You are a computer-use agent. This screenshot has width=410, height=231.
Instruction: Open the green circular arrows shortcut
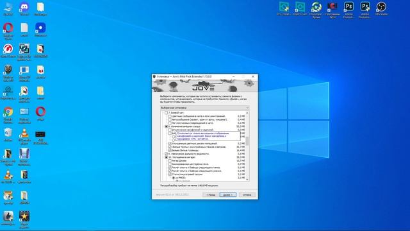(x=316, y=10)
